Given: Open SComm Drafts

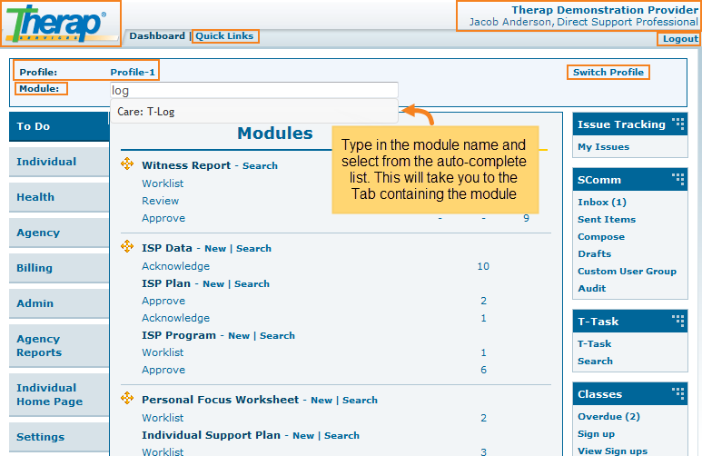Looking at the screenshot, I should 595,254.
